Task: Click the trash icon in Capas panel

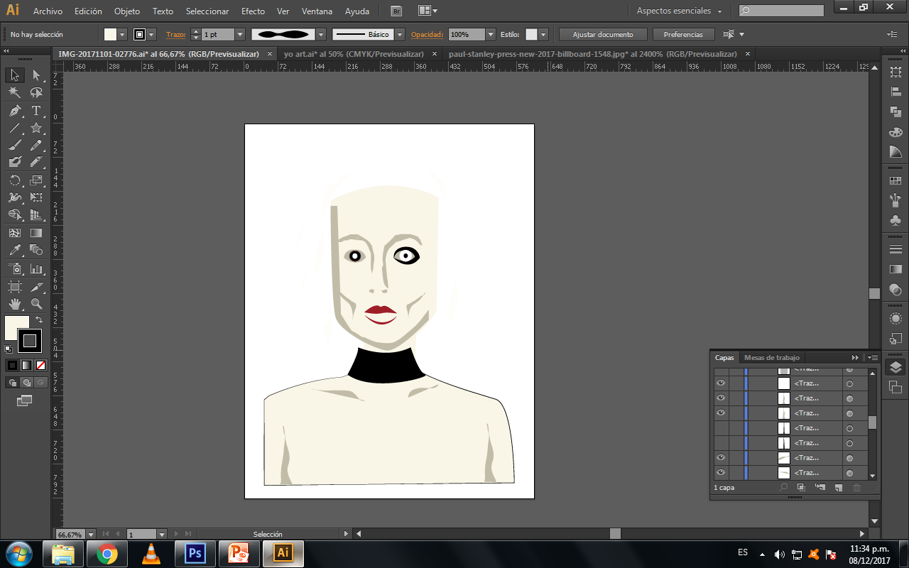Action: coord(857,488)
